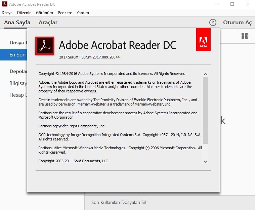Select En Son in the sidebar
Viewport: 255px width, 210px height.
(13, 55)
